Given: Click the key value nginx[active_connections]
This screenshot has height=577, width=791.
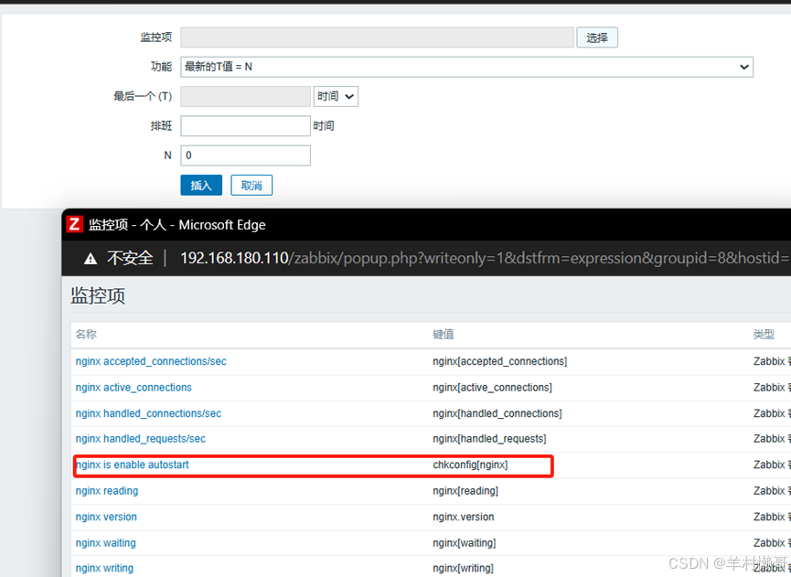Looking at the screenshot, I should [x=492, y=388].
